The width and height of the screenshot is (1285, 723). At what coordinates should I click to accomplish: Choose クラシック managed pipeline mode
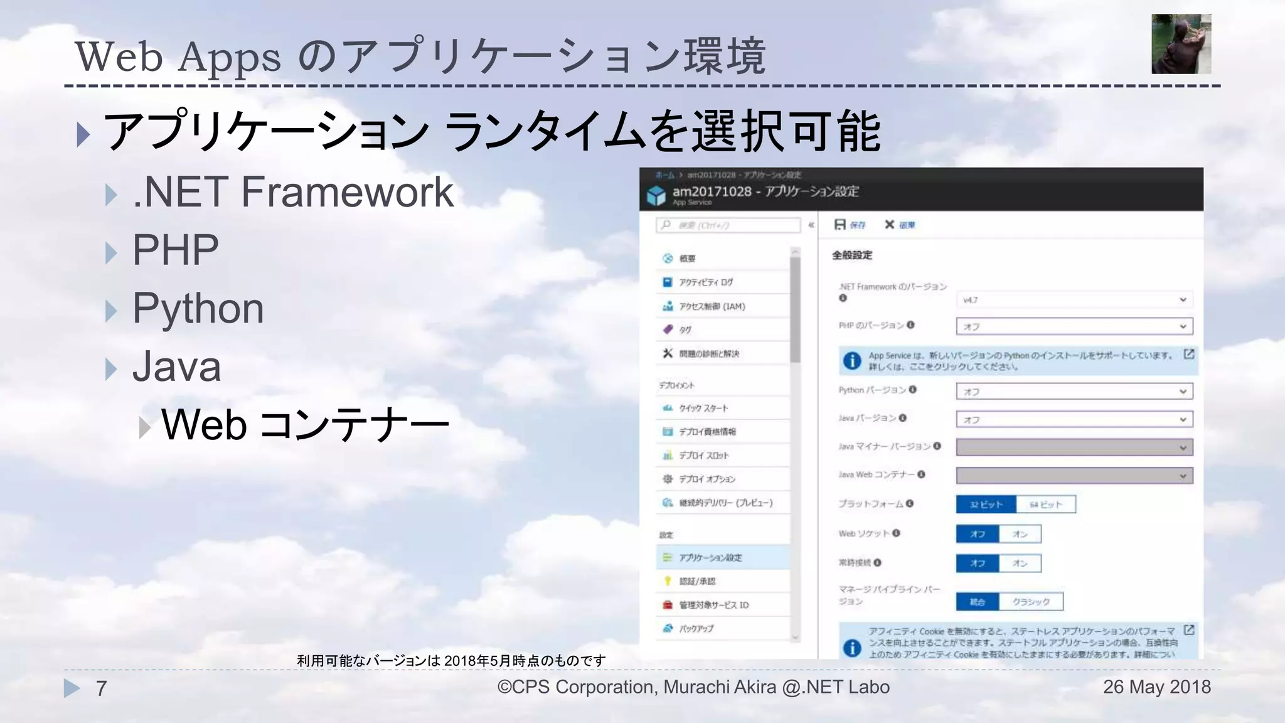1031,602
